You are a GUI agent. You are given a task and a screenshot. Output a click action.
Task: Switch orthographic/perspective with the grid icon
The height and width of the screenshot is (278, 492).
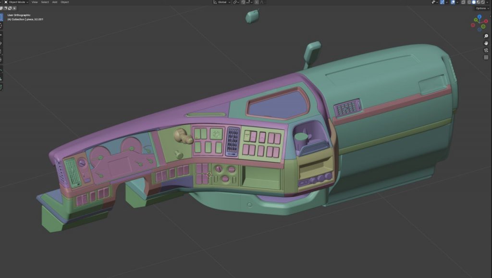[486, 58]
